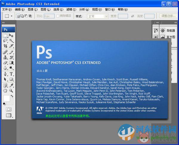The width and height of the screenshot is (179, 145).
Task: Open the Navigator panel icon
Action: click(163, 31)
